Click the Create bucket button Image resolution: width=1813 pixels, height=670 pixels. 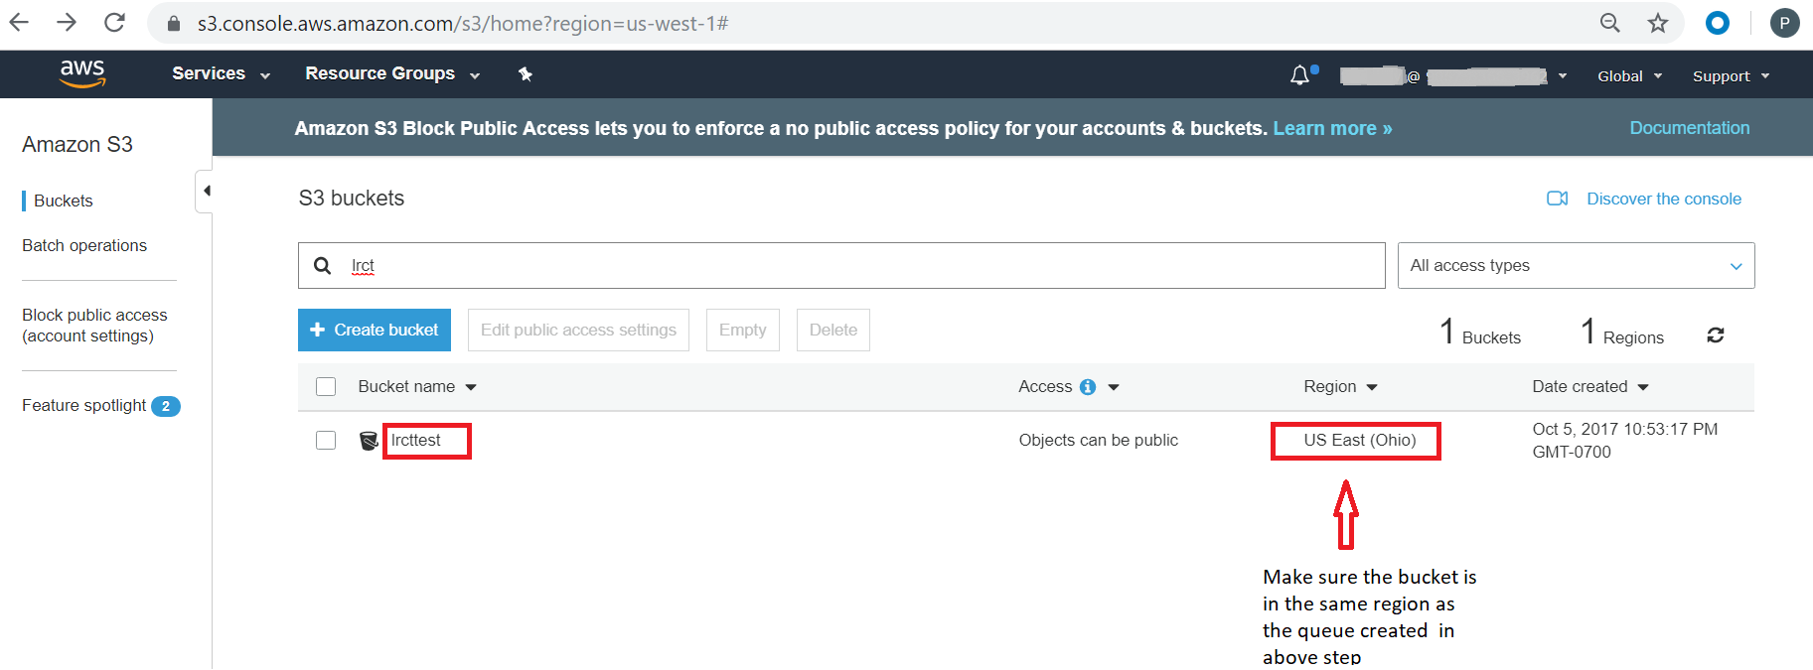click(x=375, y=330)
